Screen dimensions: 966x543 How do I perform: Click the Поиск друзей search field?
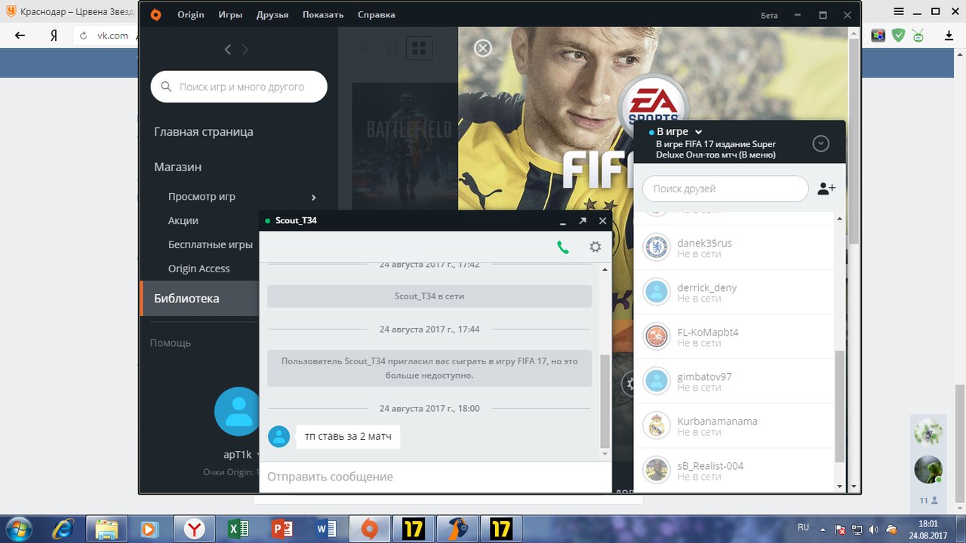pyautogui.click(x=725, y=189)
